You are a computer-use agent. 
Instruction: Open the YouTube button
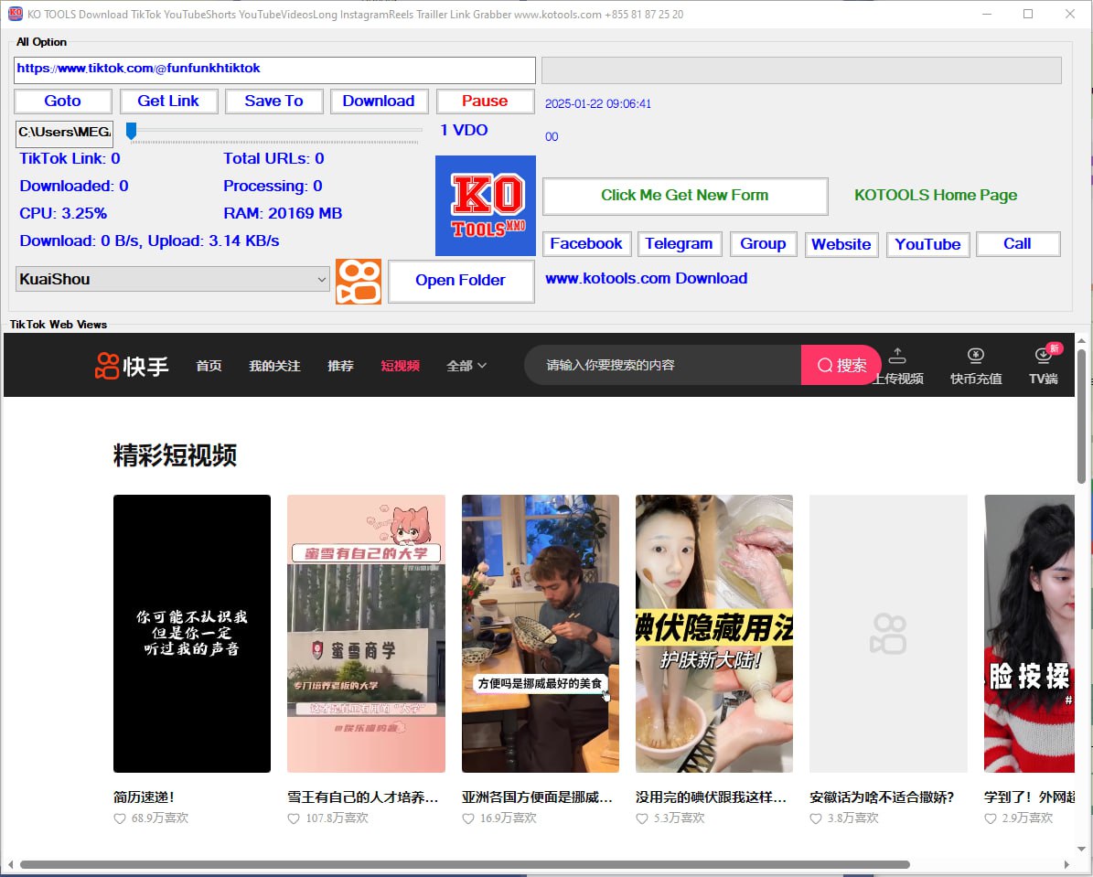(x=927, y=245)
